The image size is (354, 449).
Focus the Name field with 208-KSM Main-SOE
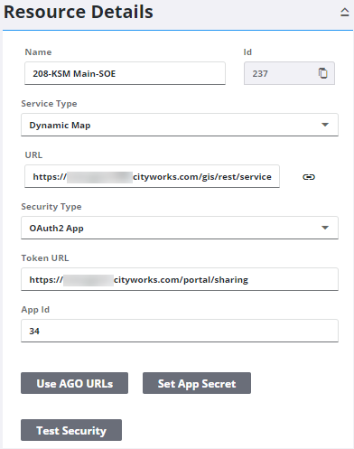125,73
